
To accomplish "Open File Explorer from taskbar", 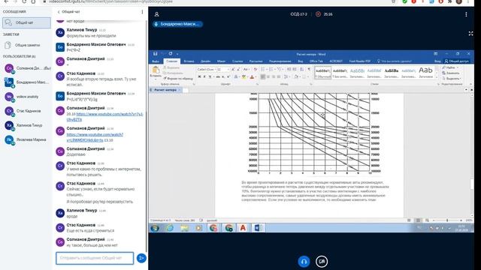I will [x=184, y=228].
